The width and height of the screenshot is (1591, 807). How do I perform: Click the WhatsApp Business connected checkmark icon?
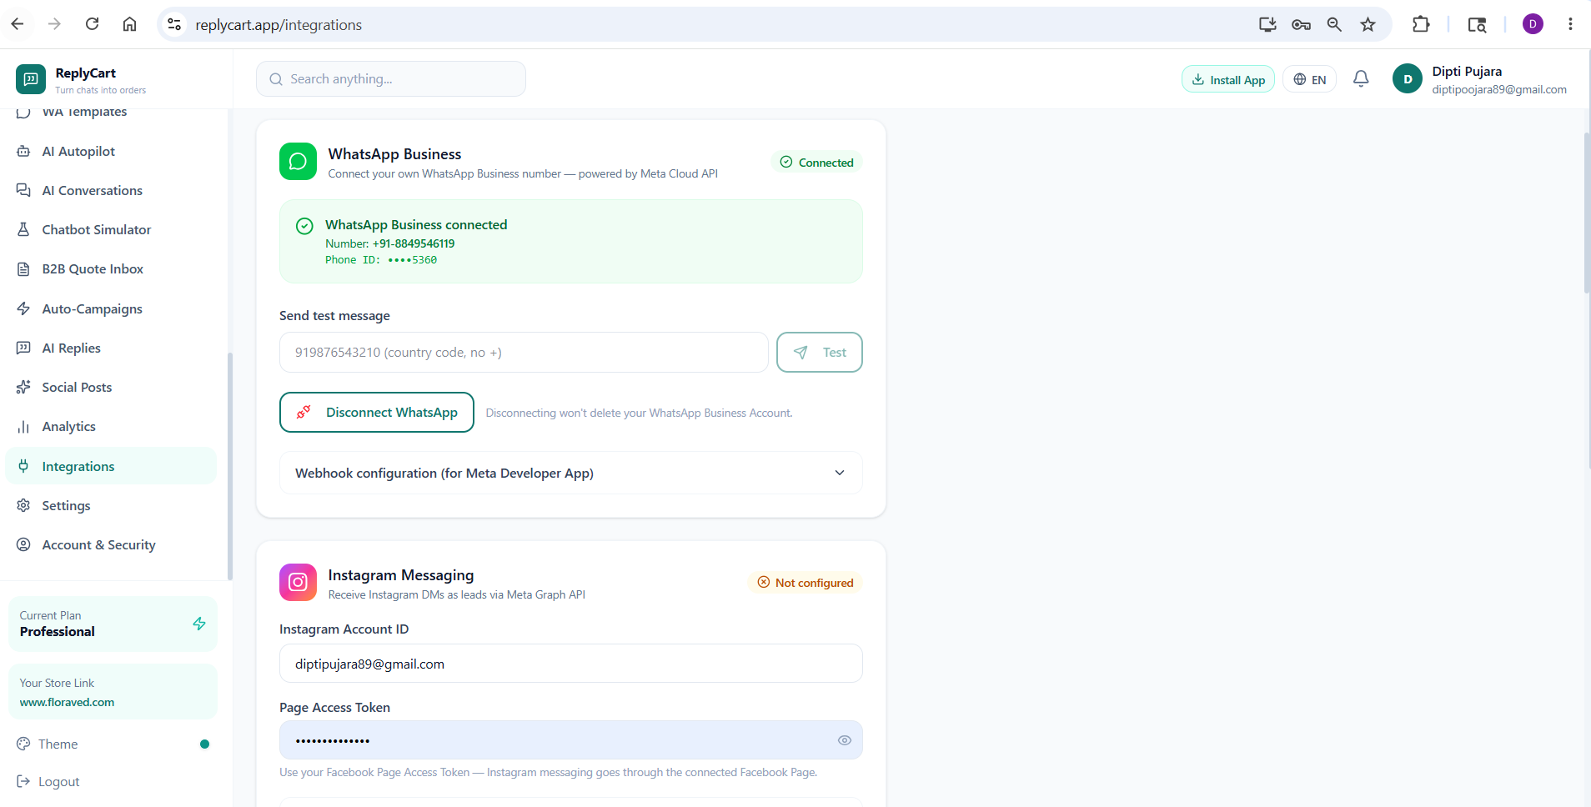305,226
